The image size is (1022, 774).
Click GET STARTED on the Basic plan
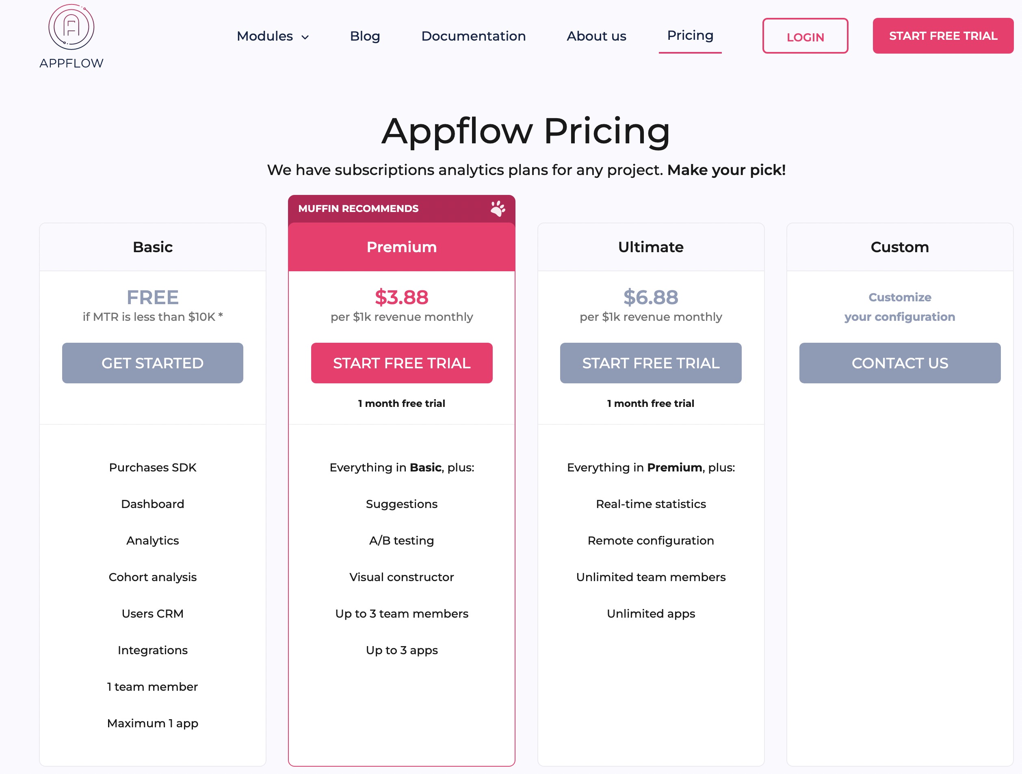pyautogui.click(x=152, y=363)
